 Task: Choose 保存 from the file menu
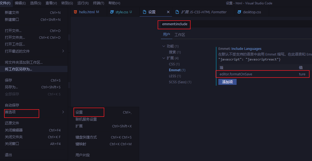coord(34,80)
